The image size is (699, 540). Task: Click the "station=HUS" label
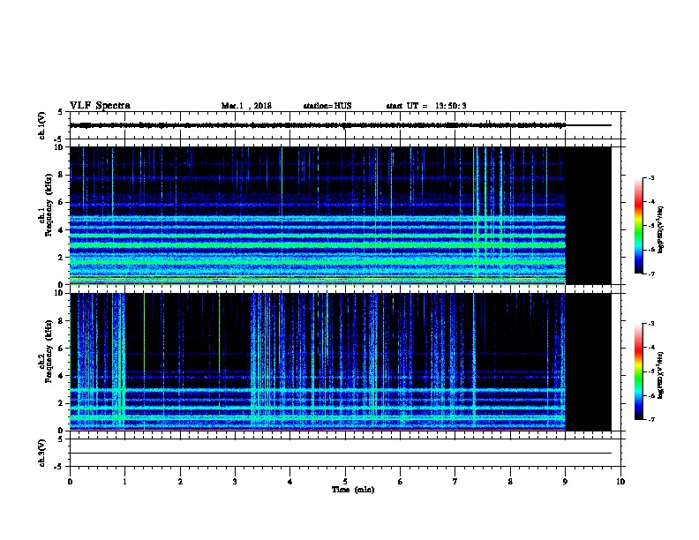coord(327,106)
